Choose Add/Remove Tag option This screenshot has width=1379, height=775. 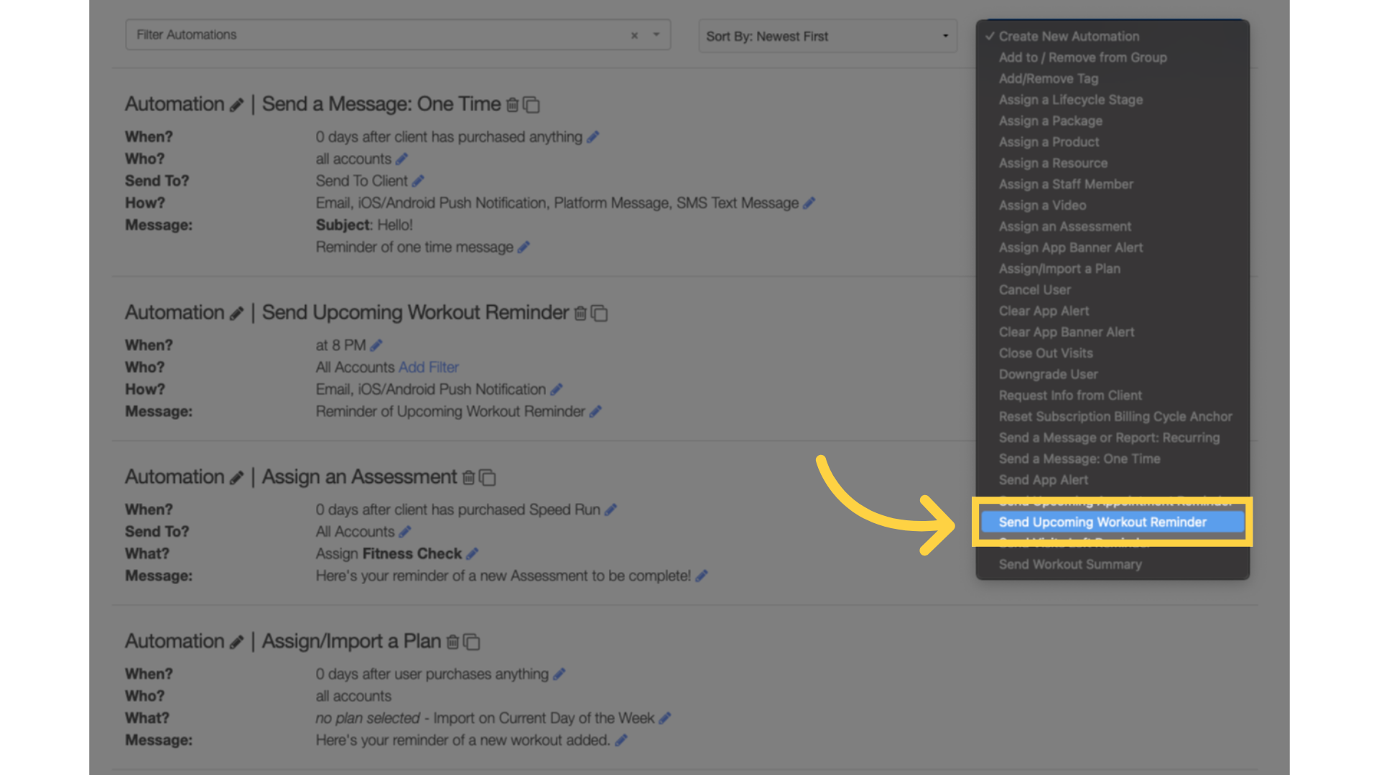pos(1113,79)
